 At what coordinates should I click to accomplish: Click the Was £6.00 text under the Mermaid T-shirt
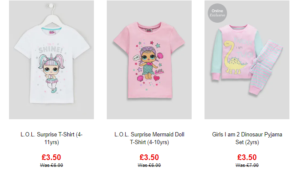click(149, 165)
